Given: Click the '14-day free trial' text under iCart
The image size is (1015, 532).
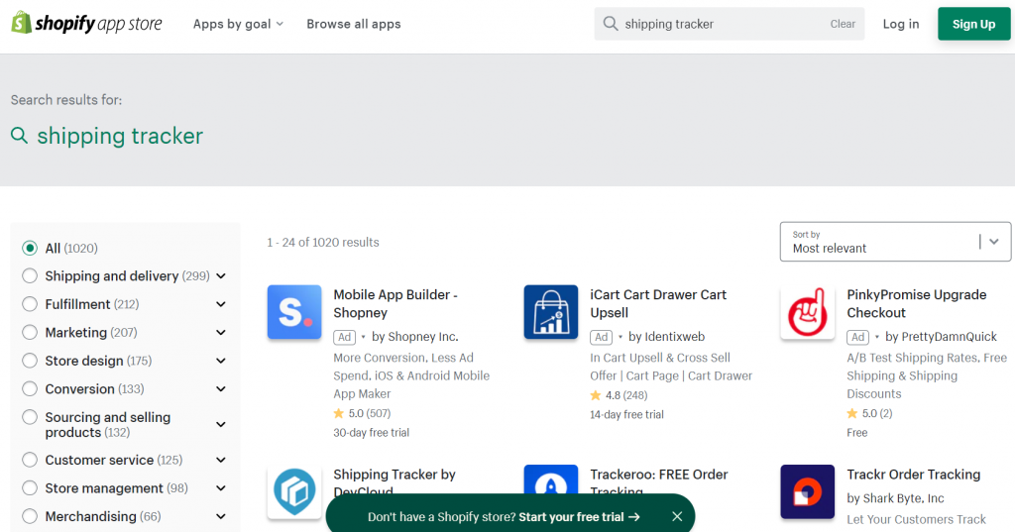Looking at the screenshot, I should (x=626, y=414).
